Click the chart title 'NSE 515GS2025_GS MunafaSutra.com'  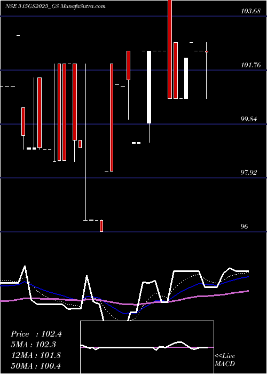click(56, 6)
